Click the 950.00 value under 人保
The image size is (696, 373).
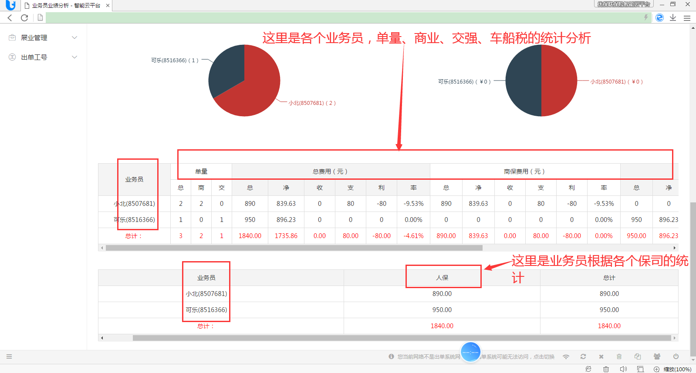[442, 310]
